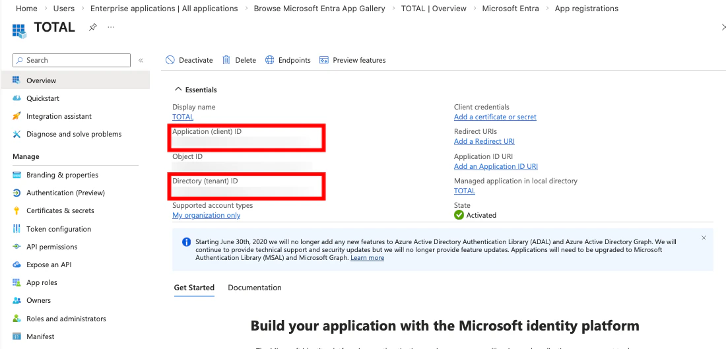Screen dimensions: 726x349
Task: Click the Quickstart cloud icon
Action: coord(16,98)
